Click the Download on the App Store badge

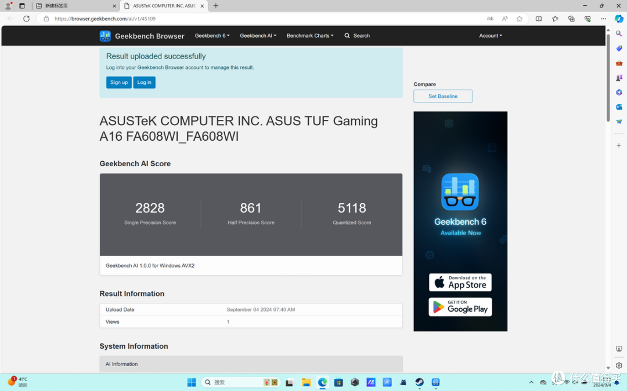(x=460, y=282)
